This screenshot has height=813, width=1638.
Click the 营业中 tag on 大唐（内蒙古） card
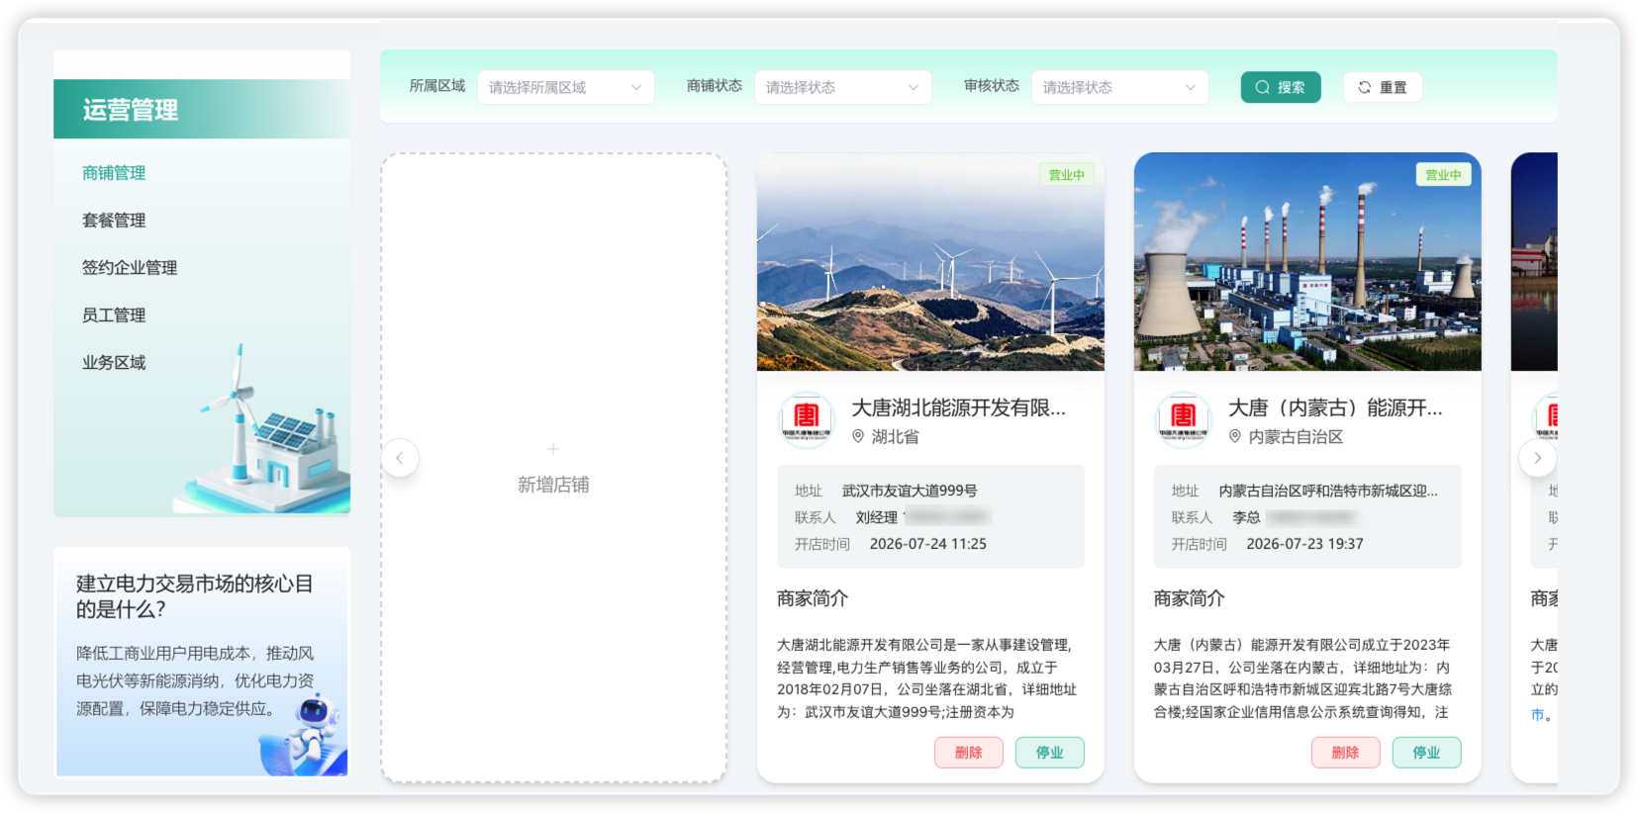1444,175
